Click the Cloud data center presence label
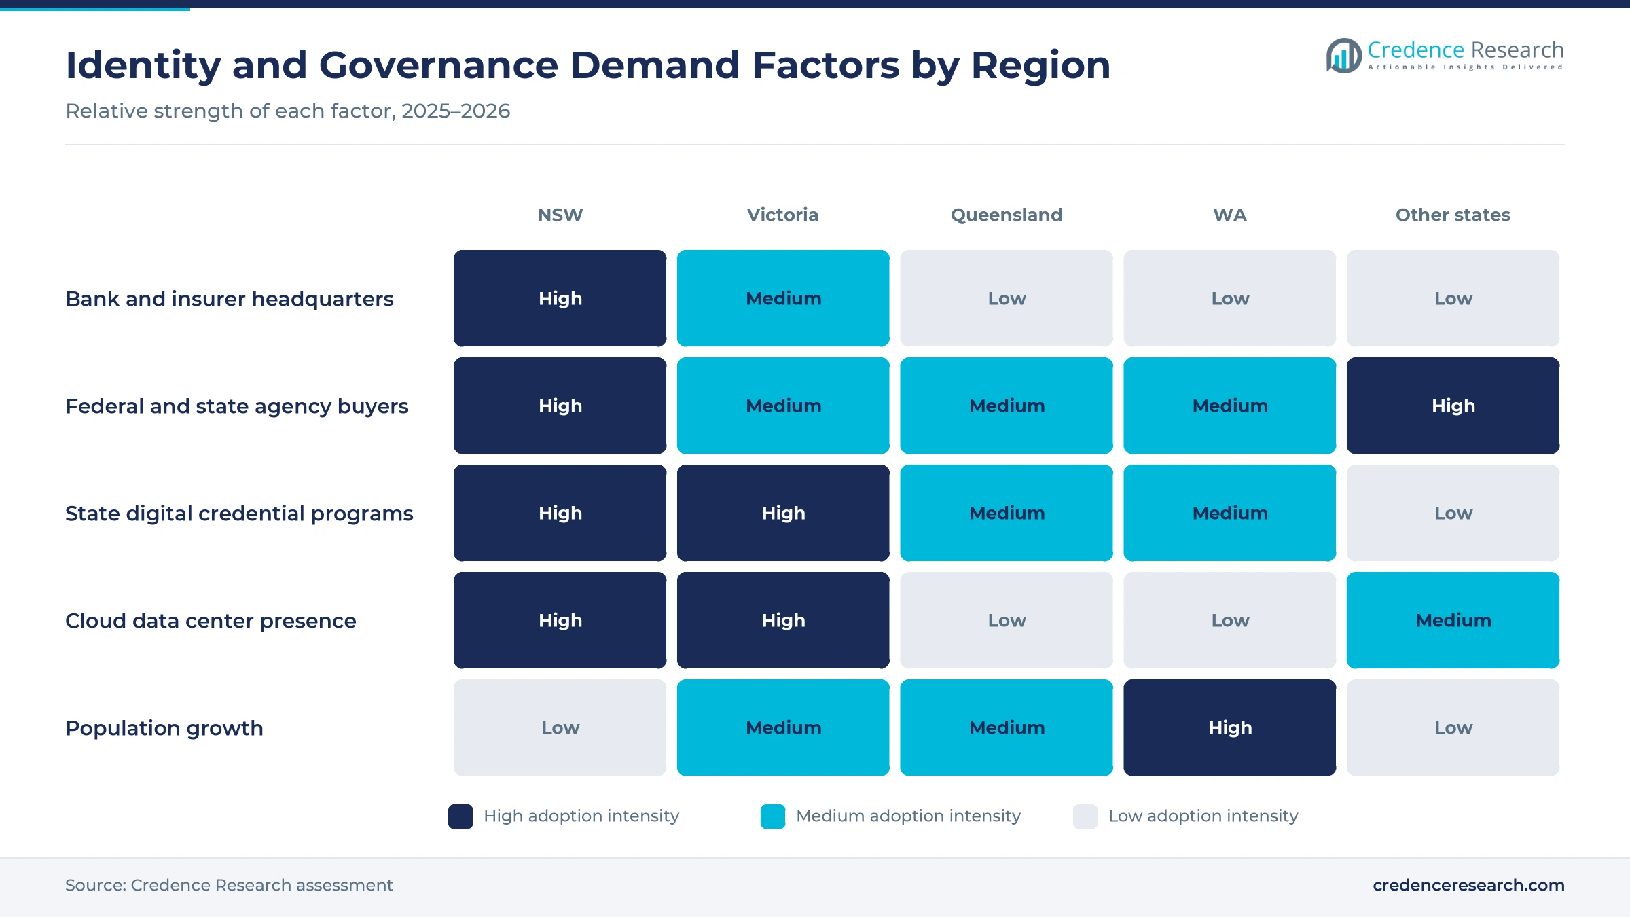The height and width of the screenshot is (917, 1630). pyautogui.click(x=211, y=621)
